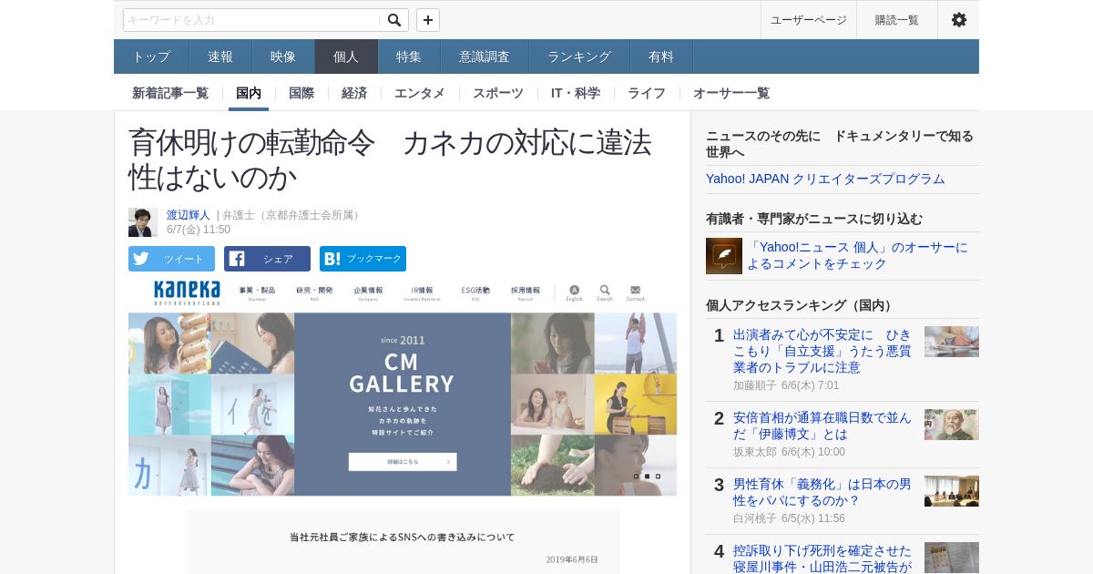Open 国際 category

301,93
